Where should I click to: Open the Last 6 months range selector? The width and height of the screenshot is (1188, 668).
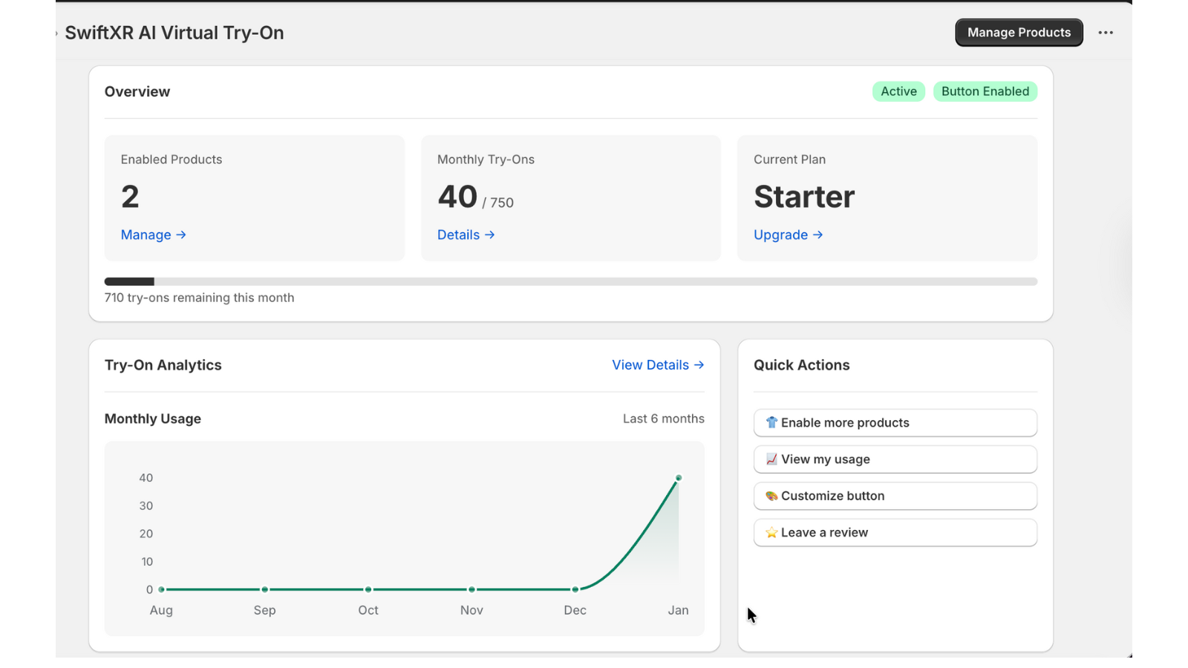663,418
